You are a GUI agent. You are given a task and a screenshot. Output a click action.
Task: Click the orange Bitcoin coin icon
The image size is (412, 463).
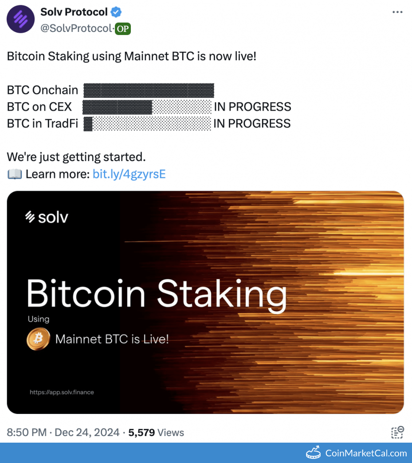coord(38,340)
